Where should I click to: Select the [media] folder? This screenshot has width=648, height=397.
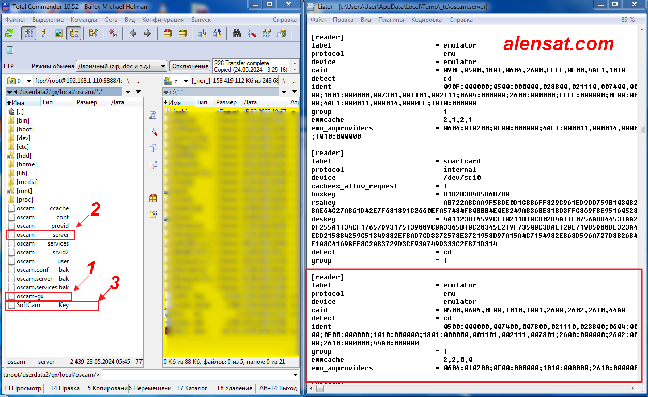point(27,182)
